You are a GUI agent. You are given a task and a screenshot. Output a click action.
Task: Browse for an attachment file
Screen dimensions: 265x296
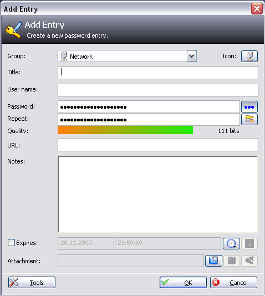(x=213, y=261)
